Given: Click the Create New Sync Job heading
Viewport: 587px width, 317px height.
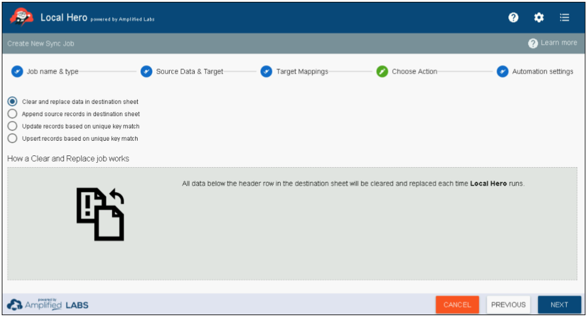Looking at the screenshot, I should 41,44.
